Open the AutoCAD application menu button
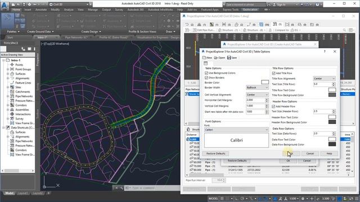Viewport: 360px width, 202px height. coord(4,6)
